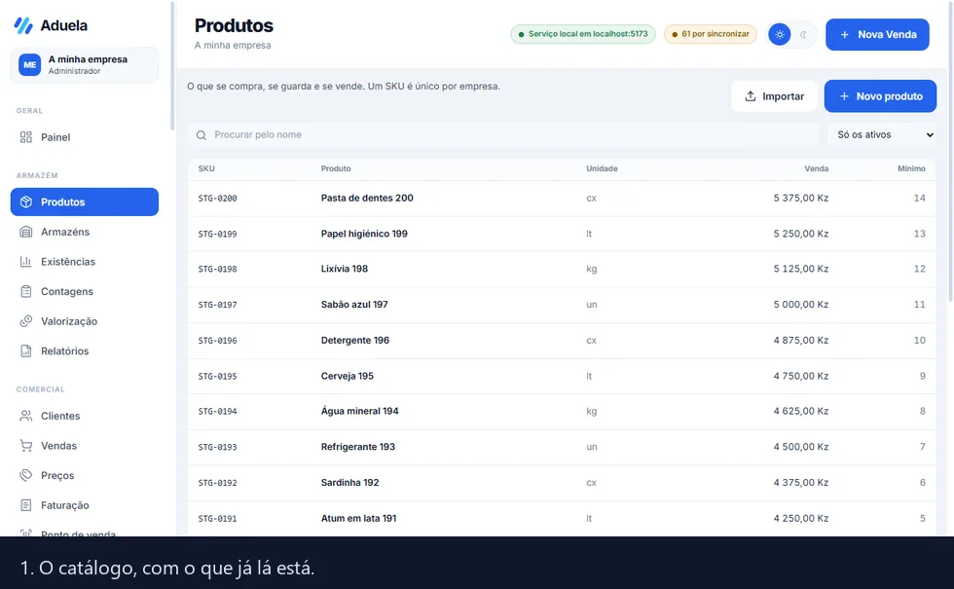Click the Mínimo column header
The height and width of the screenshot is (589, 954).
pyautogui.click(x=911, y=168)
